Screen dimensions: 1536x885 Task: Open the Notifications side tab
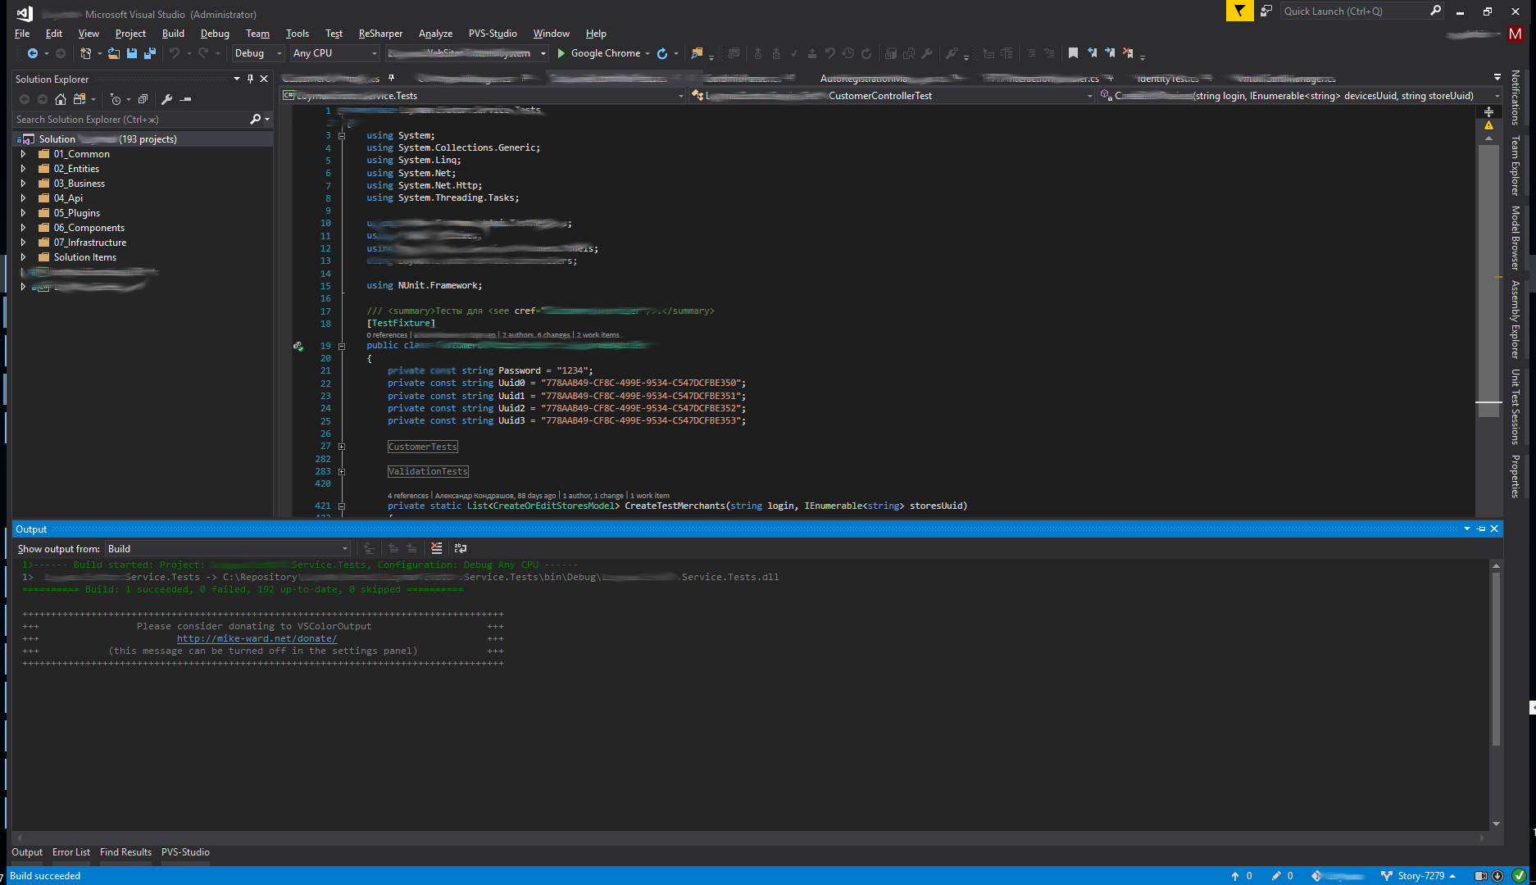pos(1515,97)
